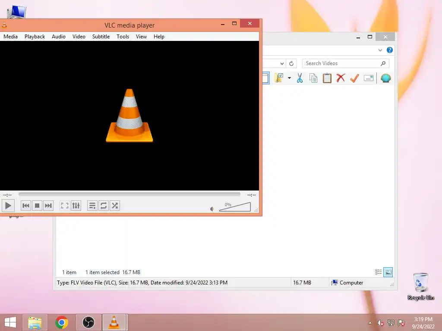The height and width of the screenshot is (331, 442).
Task: Open the folder options dropdown arrow
Action: point(289,78)
